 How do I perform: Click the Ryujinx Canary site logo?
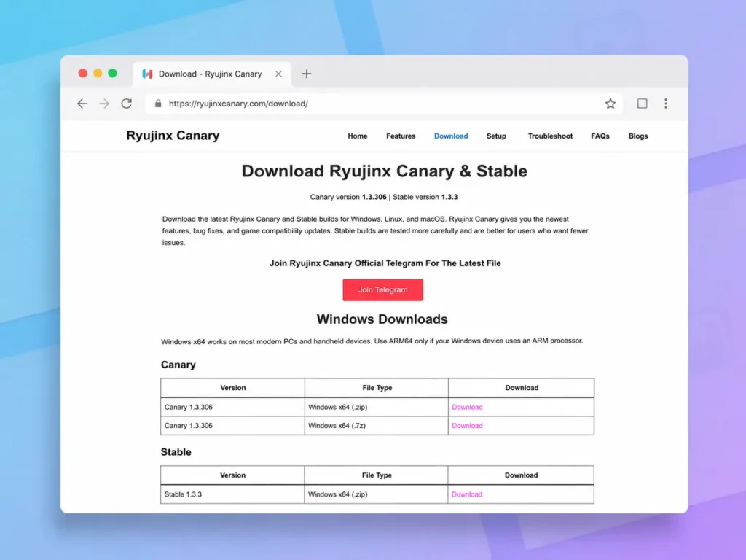173,136
